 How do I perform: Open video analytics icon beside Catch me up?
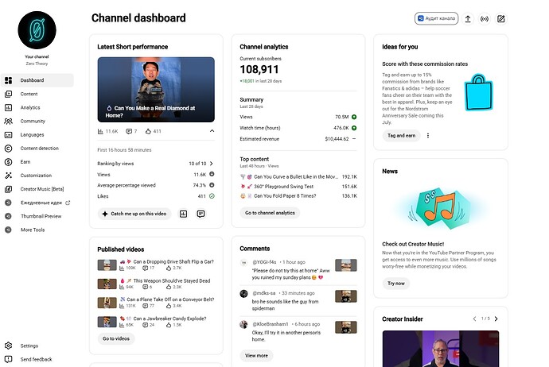click(184, 214)
